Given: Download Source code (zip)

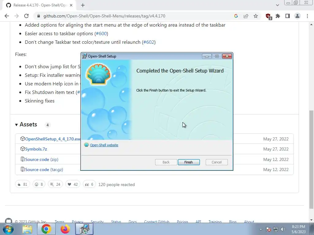Looking at the screenshot, I should [42, 159].
